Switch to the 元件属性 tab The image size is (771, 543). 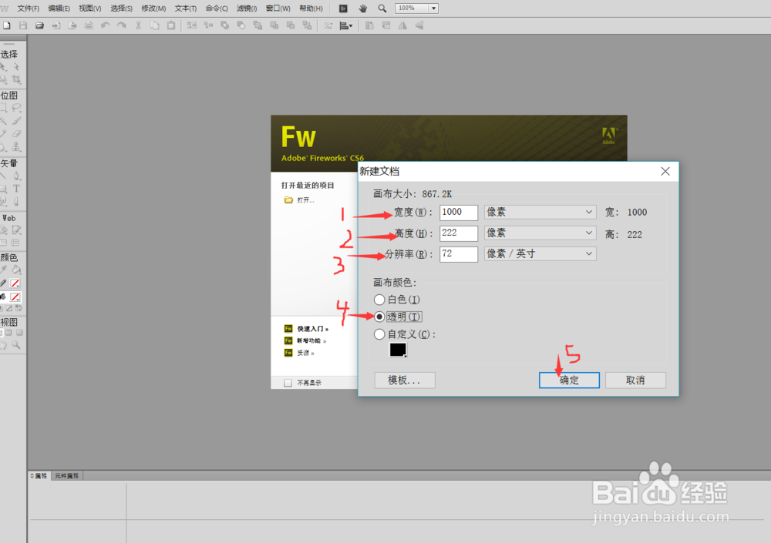pos(66,476)
